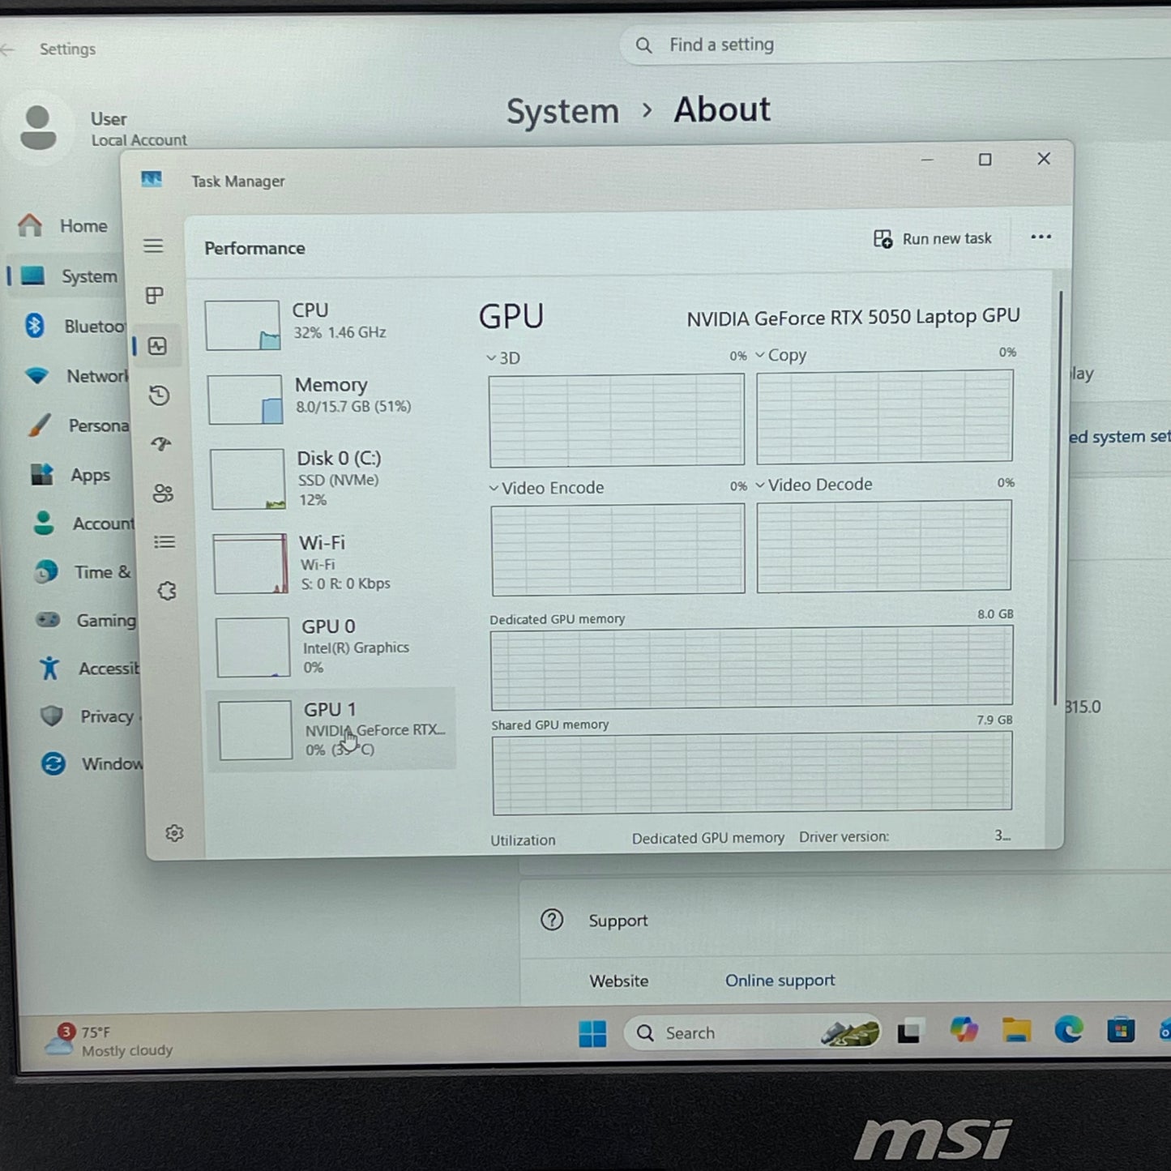
Task: Click the Dedicated GPU memory graph
Action: (x=751, y=667)
